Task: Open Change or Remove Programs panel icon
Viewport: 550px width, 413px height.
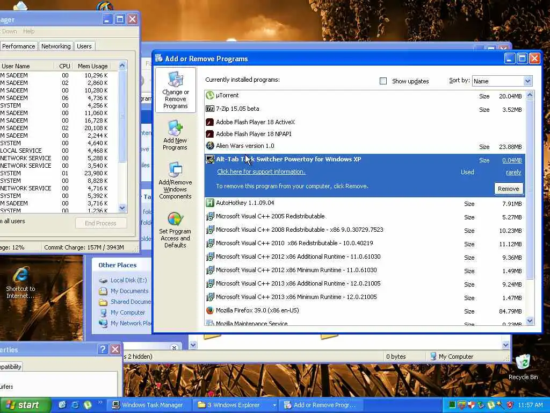Action: coord(176,79)
